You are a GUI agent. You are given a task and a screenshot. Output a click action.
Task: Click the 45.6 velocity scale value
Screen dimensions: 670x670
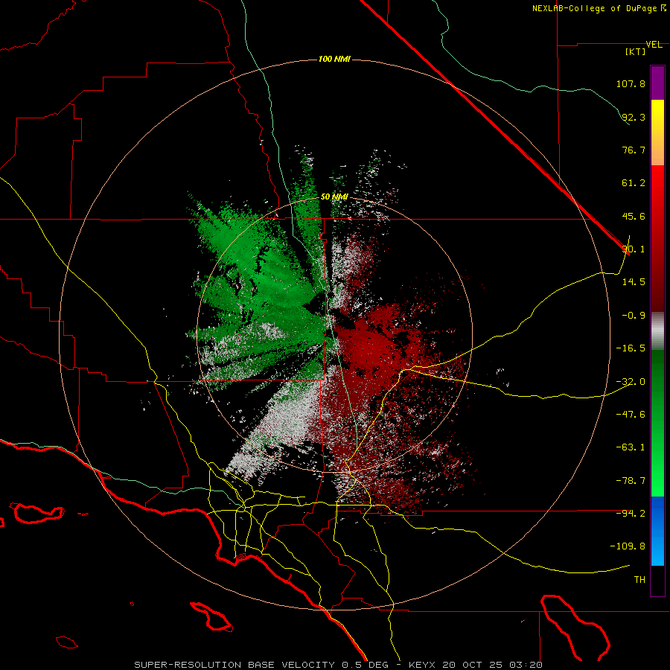(x=634, y=216)
